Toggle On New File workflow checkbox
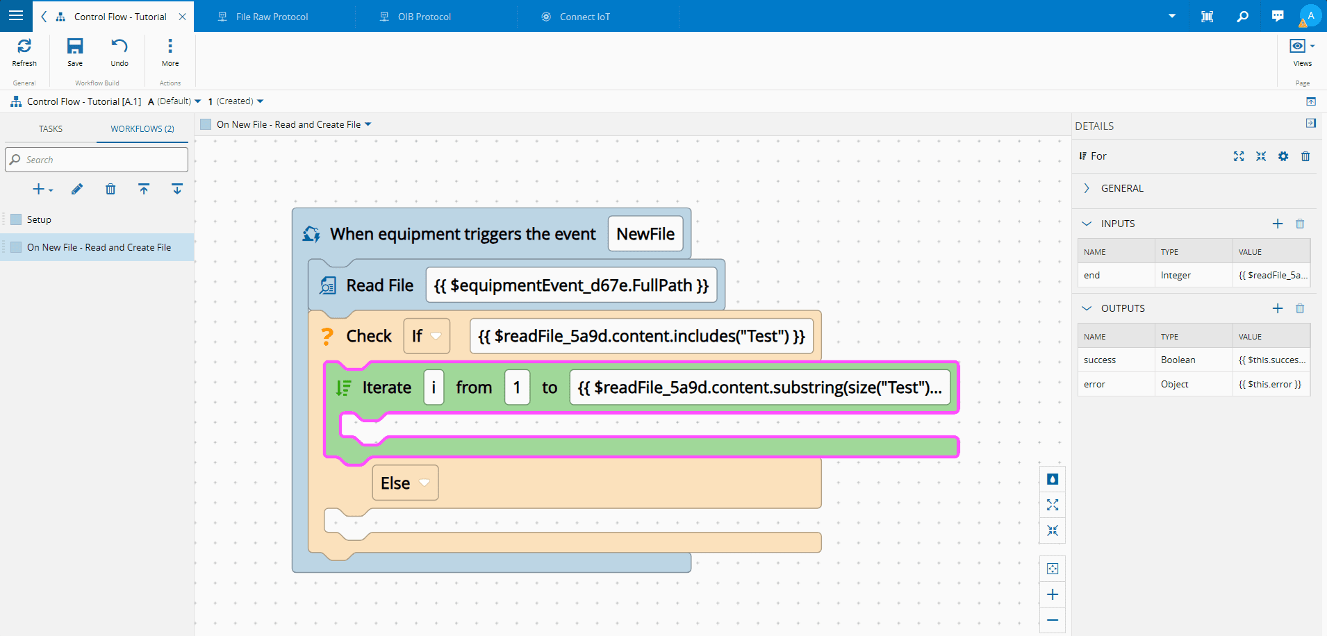 (17, 247)
